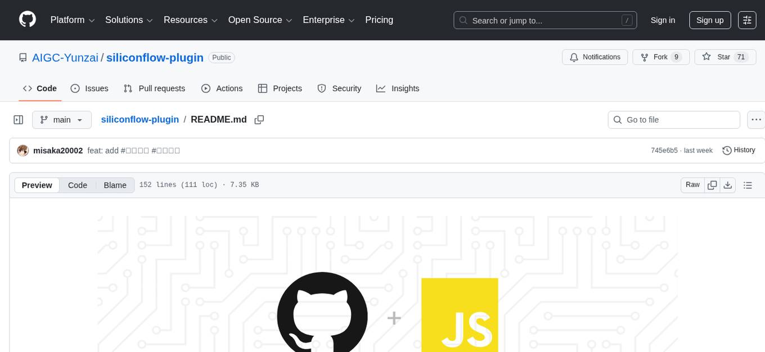Click the Sign up button
The width and height of the screenshot is (765, 352).
tap(709, 20)
